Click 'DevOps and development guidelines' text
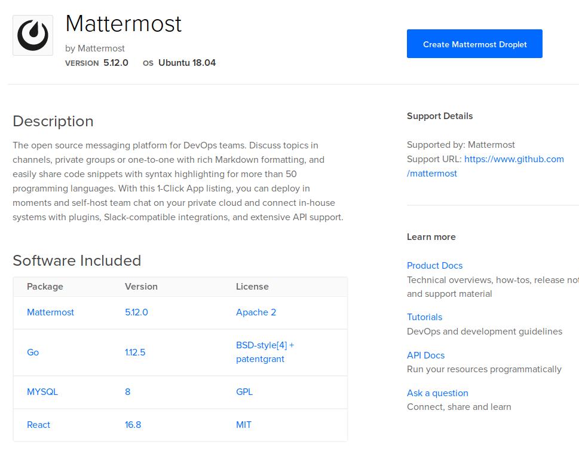 click(485, 332)
